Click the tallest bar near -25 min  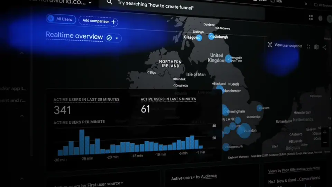(x=82, y=142)
